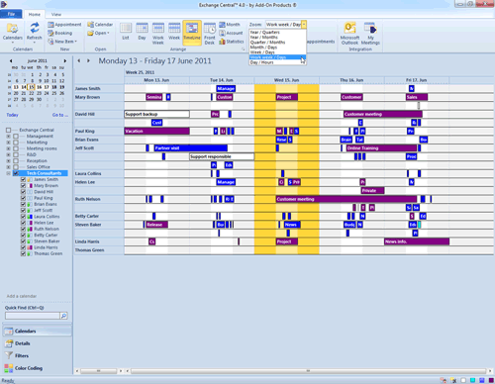Screen dimensions: 495x384
Task: Collapse the Tech Consultants tree node
Action: 9,173
